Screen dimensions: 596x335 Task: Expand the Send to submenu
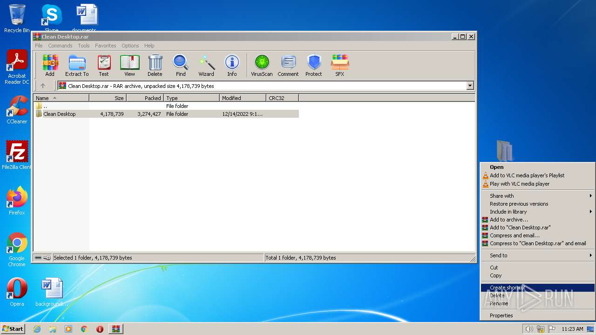[x=537, y=255]
